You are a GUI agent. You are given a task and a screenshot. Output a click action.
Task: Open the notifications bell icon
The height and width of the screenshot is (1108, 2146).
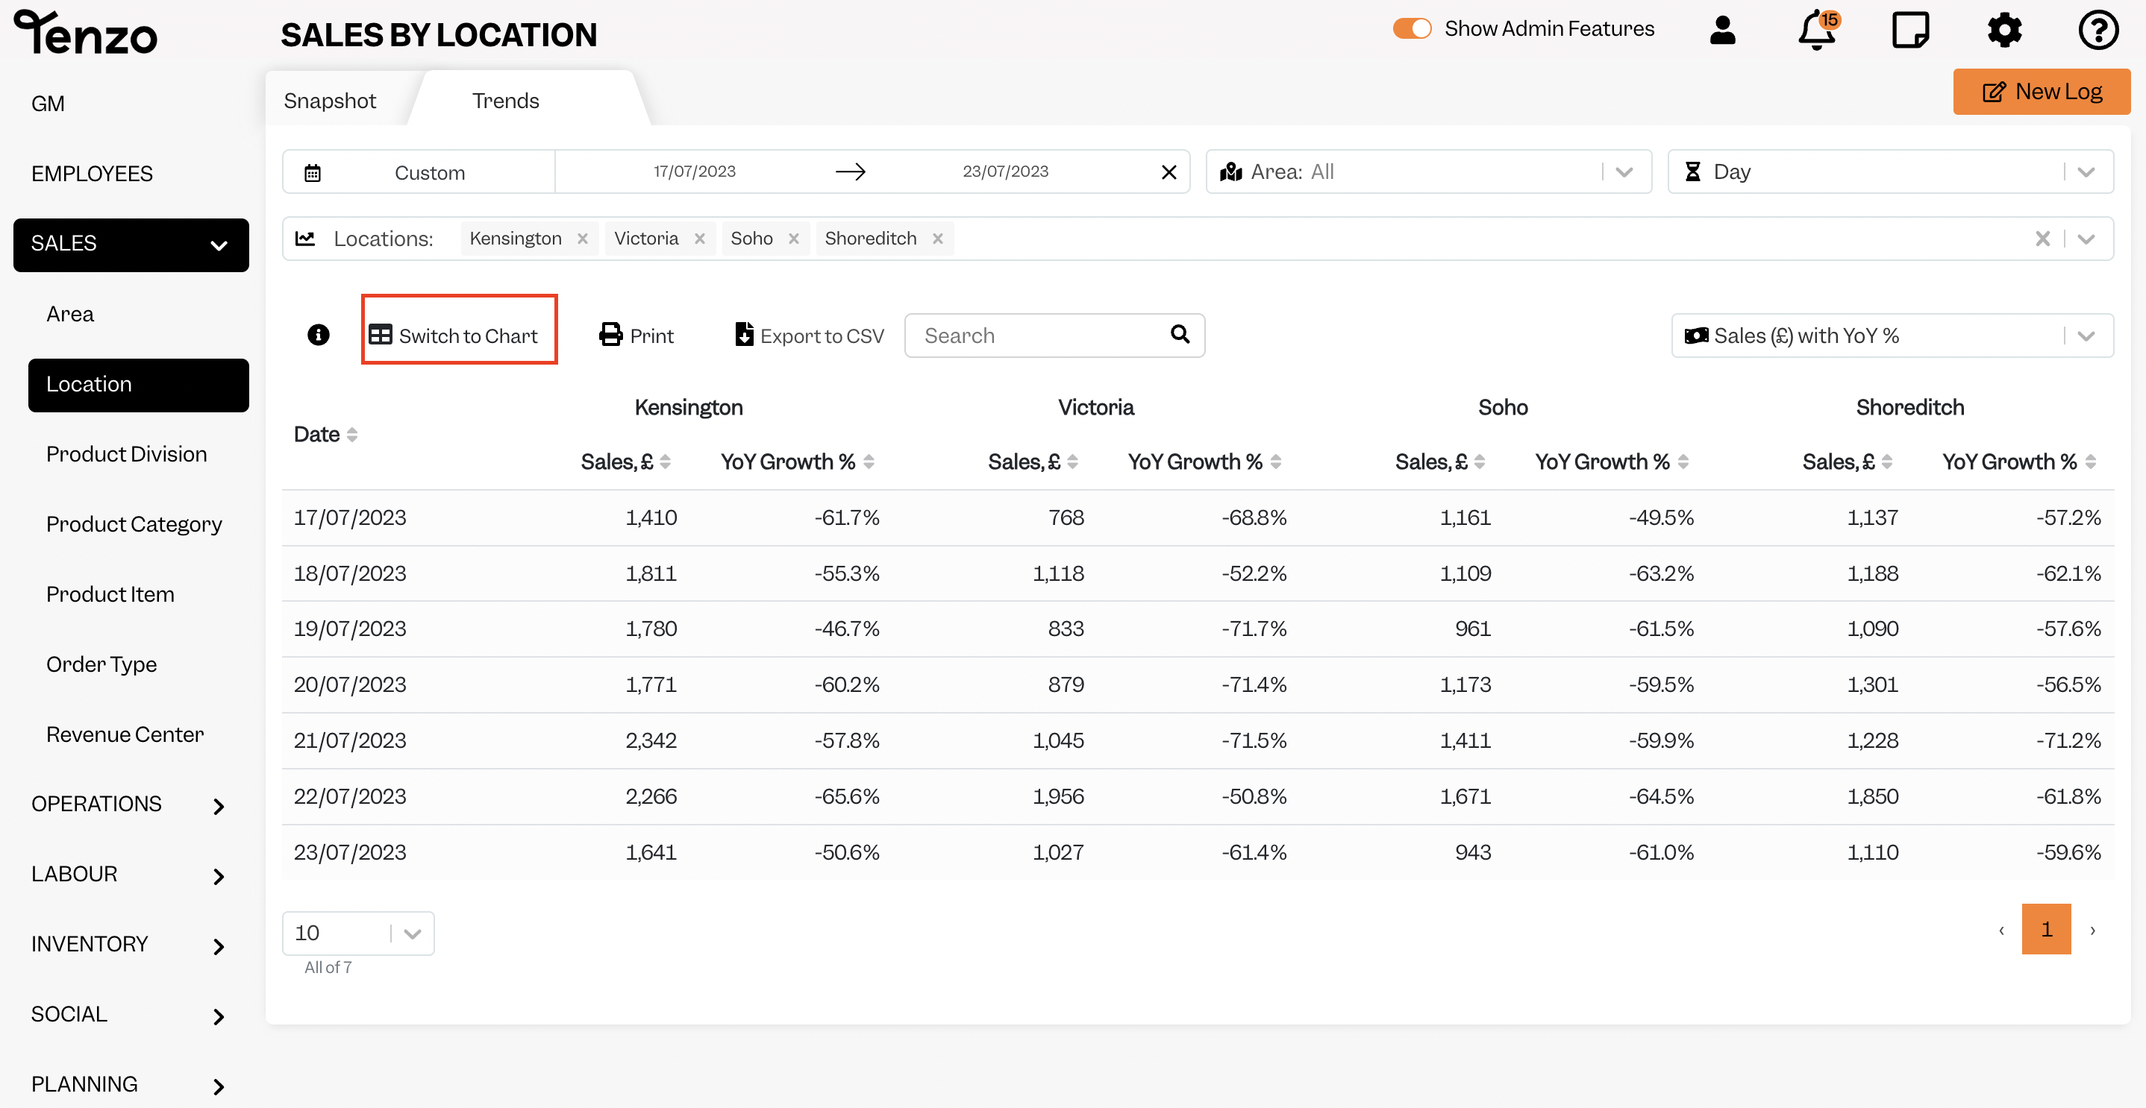[x=1818, y=31]
